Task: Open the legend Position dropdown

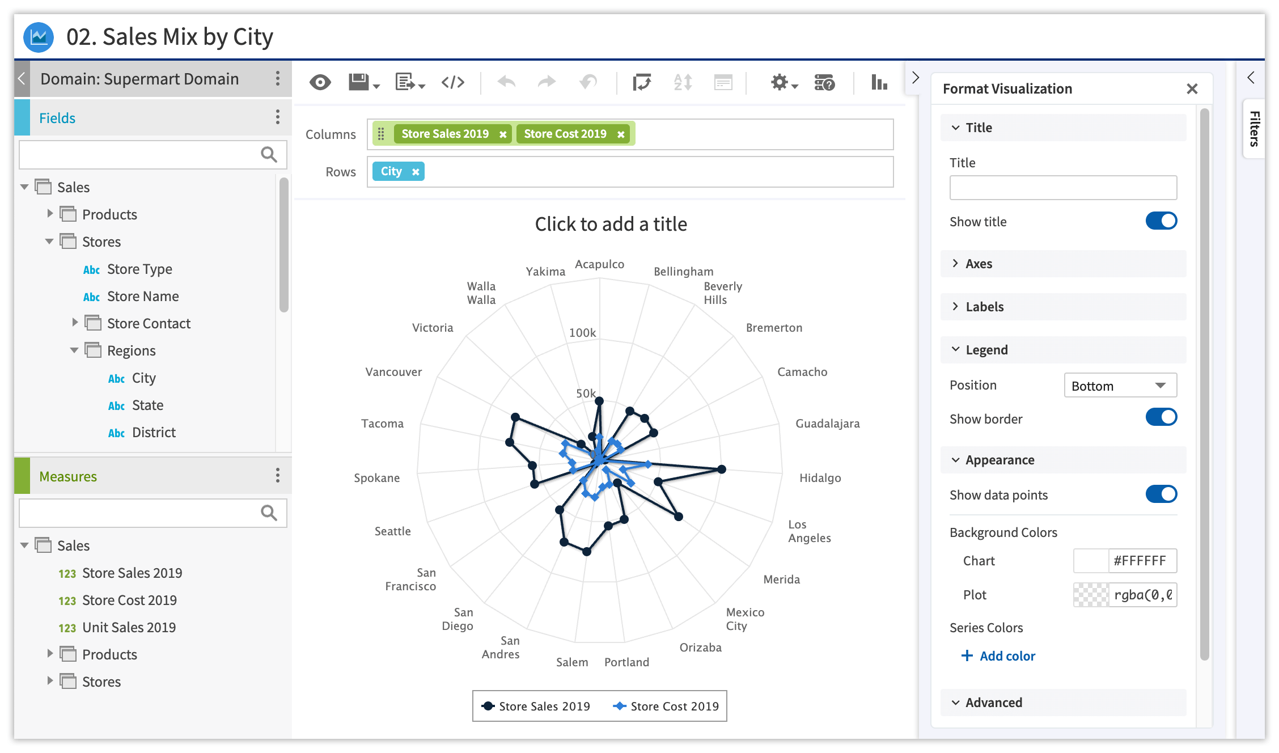Action: coord(1120,386)
